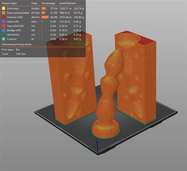
Task: Click the Estimated printing times heading
Action: pos(17,45)
